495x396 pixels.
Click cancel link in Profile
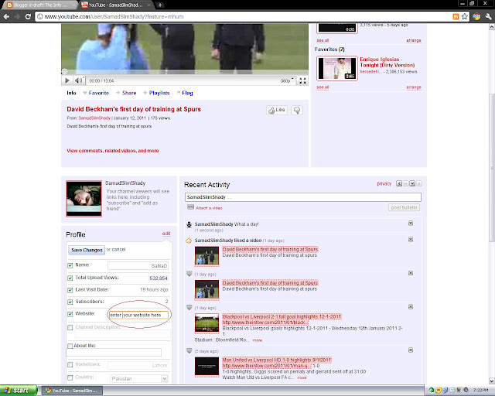click(x=118, y=249)
